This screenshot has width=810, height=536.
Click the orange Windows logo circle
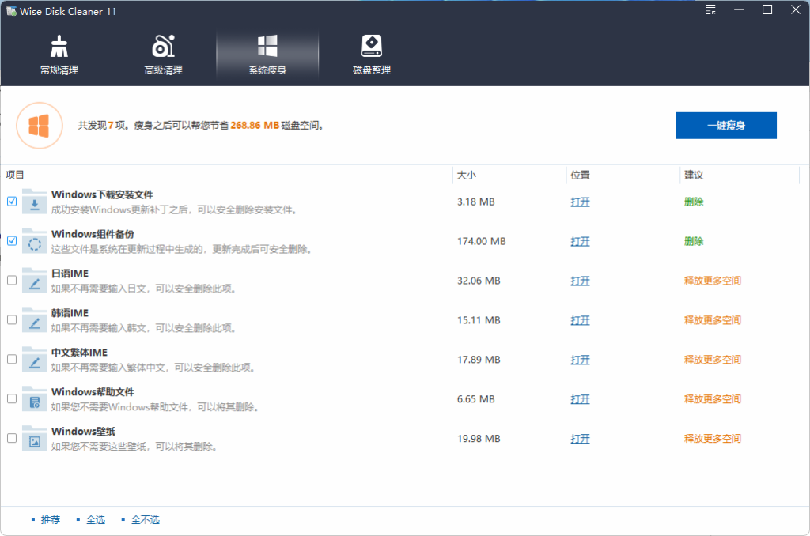tap(40, 126)
